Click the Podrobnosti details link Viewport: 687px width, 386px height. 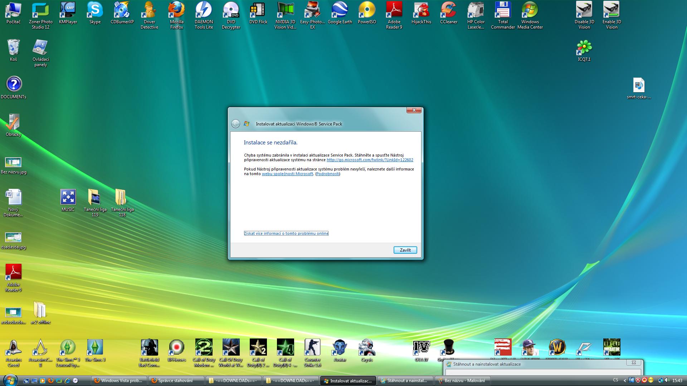327,174
